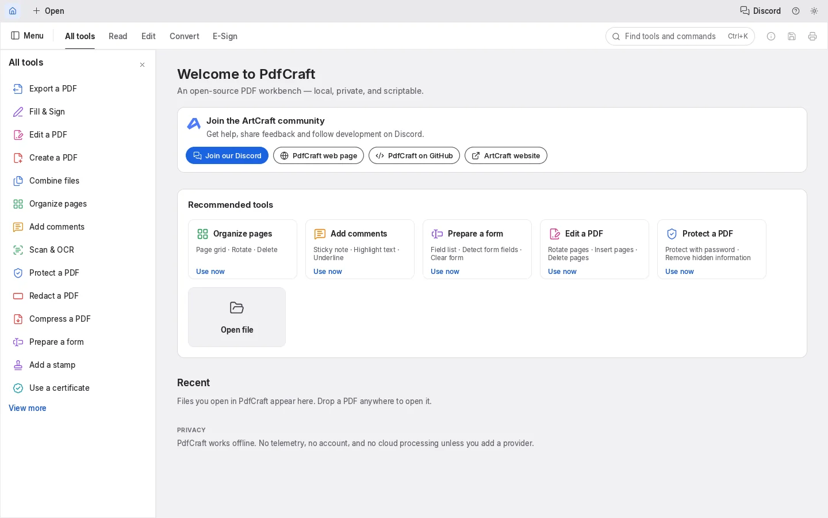828x518 pixels.
Task: Toggle the Menu sidebar button
Action: 28,36
